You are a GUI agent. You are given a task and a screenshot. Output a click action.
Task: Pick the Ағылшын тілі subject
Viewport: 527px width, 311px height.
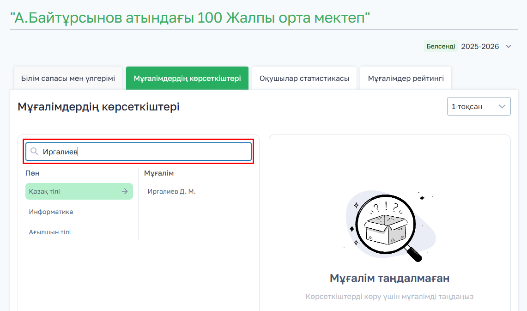[50, 232]
